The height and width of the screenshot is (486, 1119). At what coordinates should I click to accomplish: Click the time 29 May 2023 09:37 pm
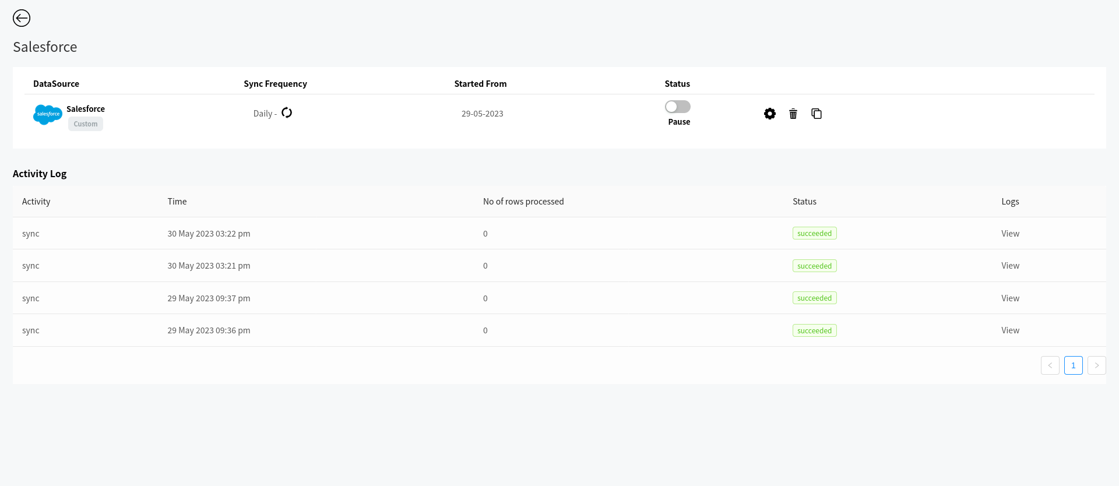[209, 298]
